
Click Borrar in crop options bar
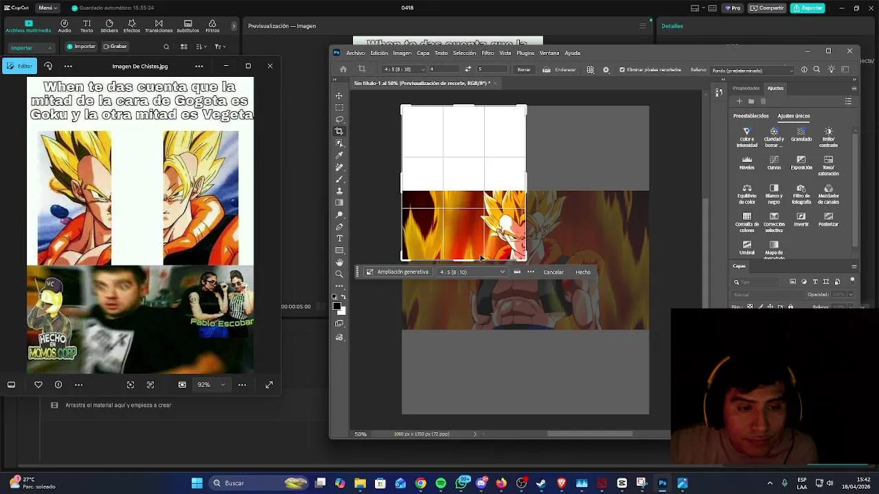(x=524, y=69)
